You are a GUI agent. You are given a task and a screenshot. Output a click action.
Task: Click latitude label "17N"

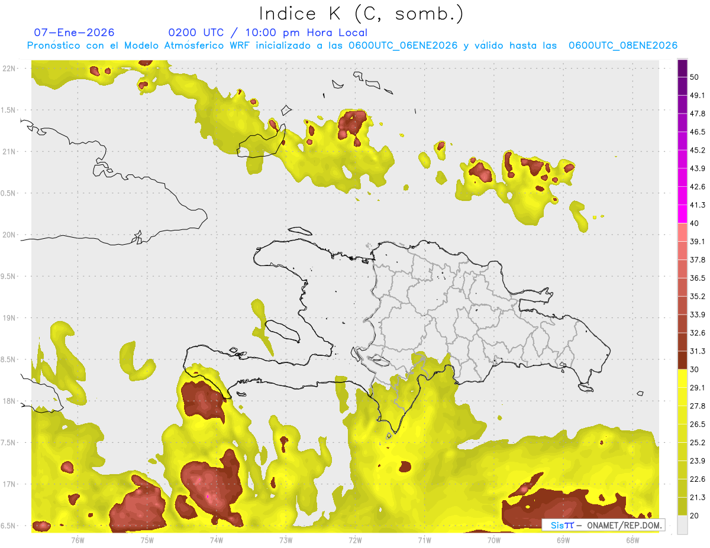pyautogui.click(x=9, y=484)
